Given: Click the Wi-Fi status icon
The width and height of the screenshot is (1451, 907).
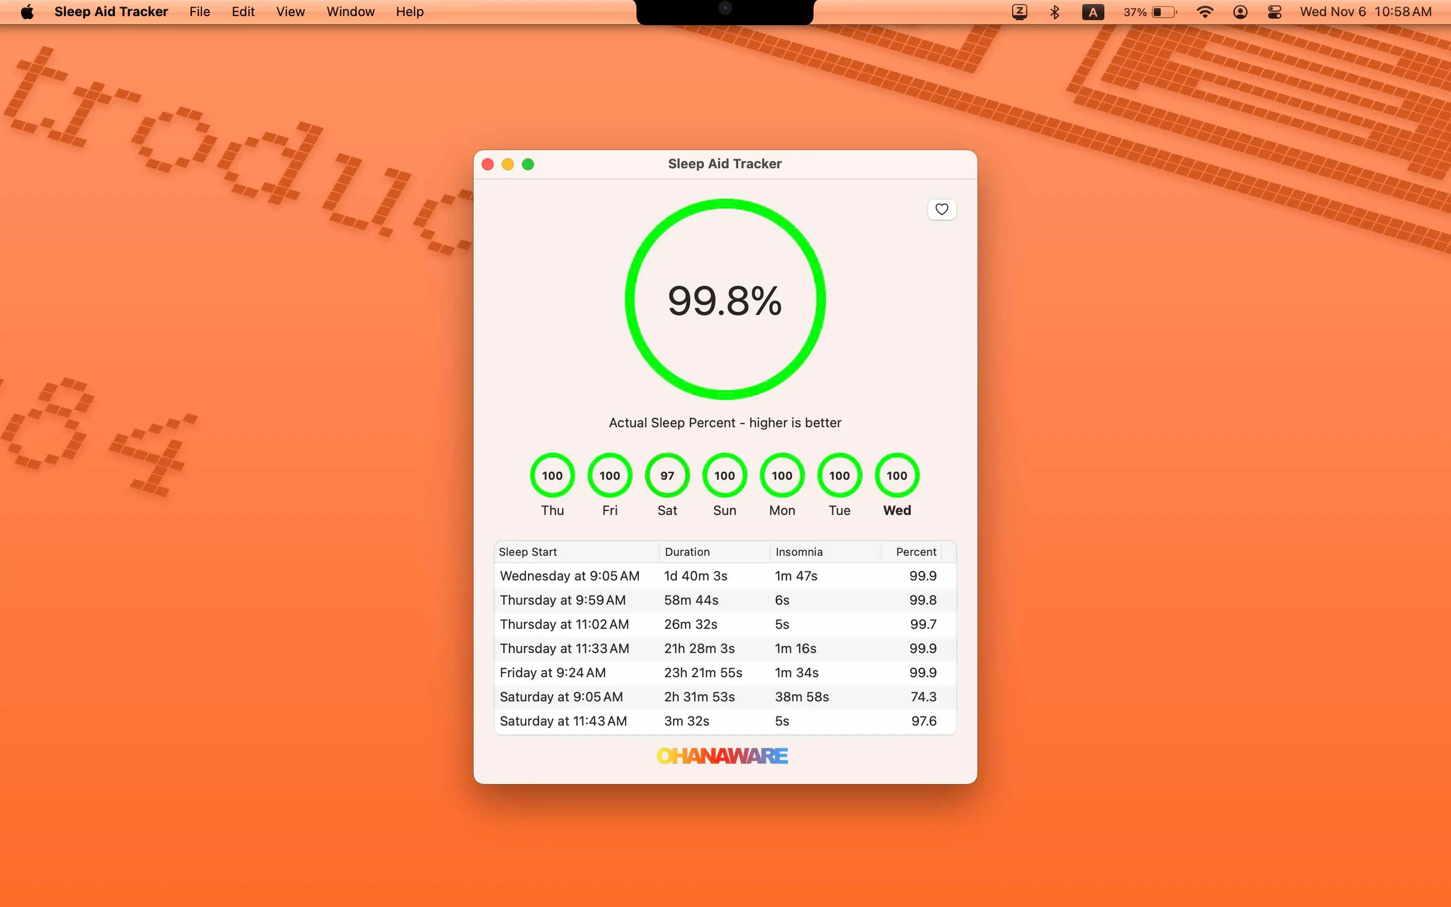Looking at the screenshot, I should [1205, 12].
